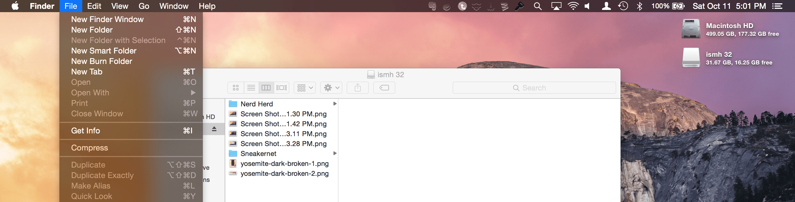Open the Dropbox menu bar icon
Image resolution: width=795 pixels, height=202 pixels.
476,6
